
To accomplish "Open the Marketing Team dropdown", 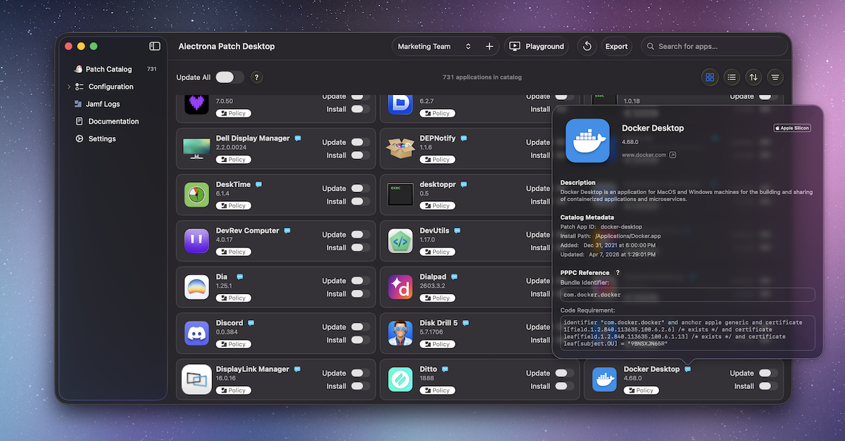I will coord(434,46).
